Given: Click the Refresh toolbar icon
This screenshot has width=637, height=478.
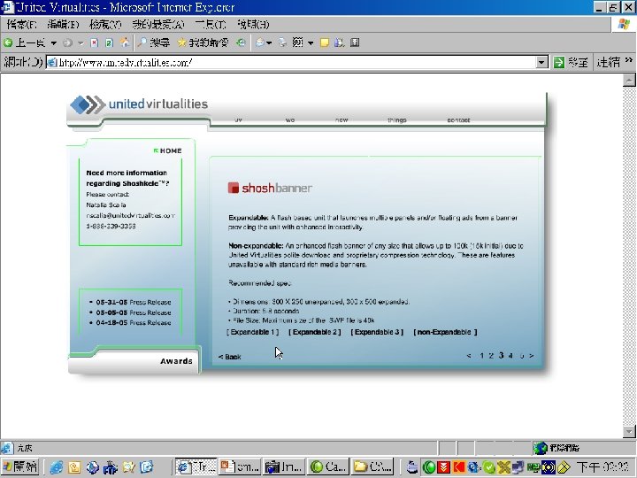Looking at the screenshot, I should [x=110, y=42].
